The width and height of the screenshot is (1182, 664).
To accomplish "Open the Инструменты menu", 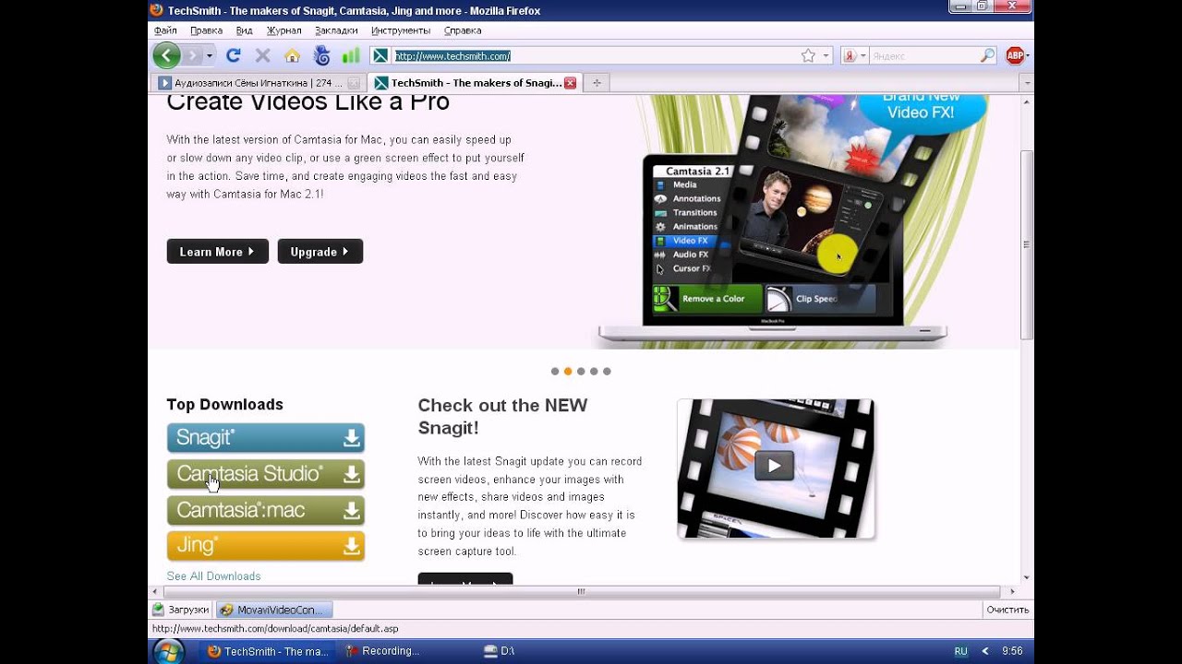I will click(x=401, y=30).
